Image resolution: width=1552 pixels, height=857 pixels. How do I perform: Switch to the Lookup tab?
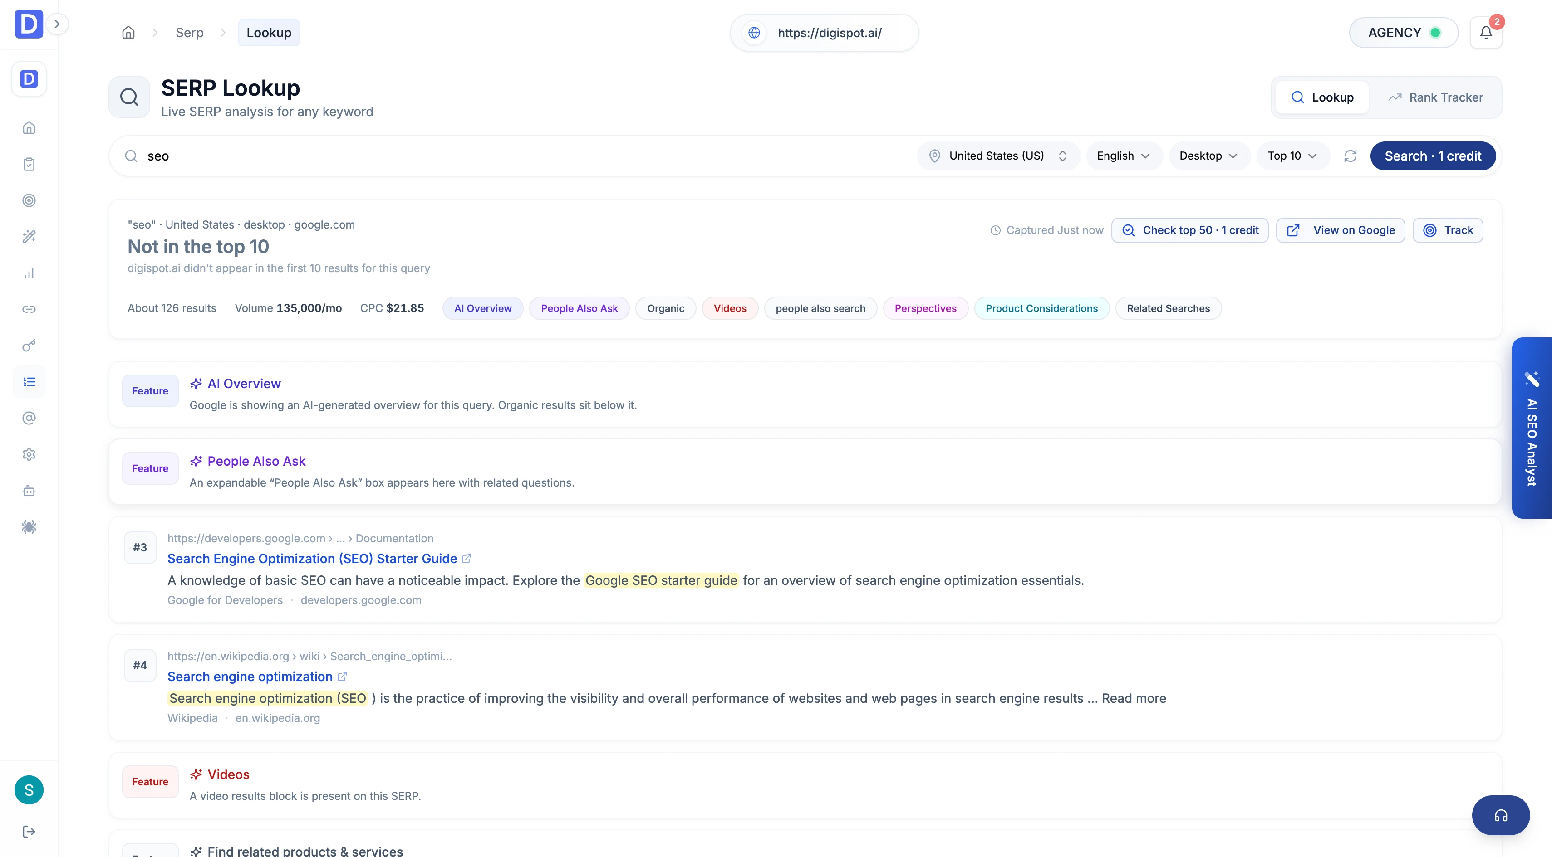click(x=1322, y=97)
